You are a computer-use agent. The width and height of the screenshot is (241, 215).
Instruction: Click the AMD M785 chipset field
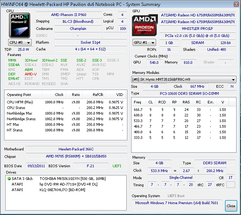pos(76,156)
